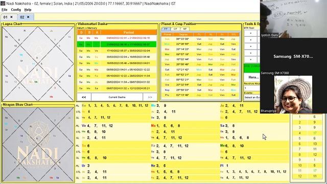Click the Ma planet label in significator list
The image size is (327, 184).
153,126
